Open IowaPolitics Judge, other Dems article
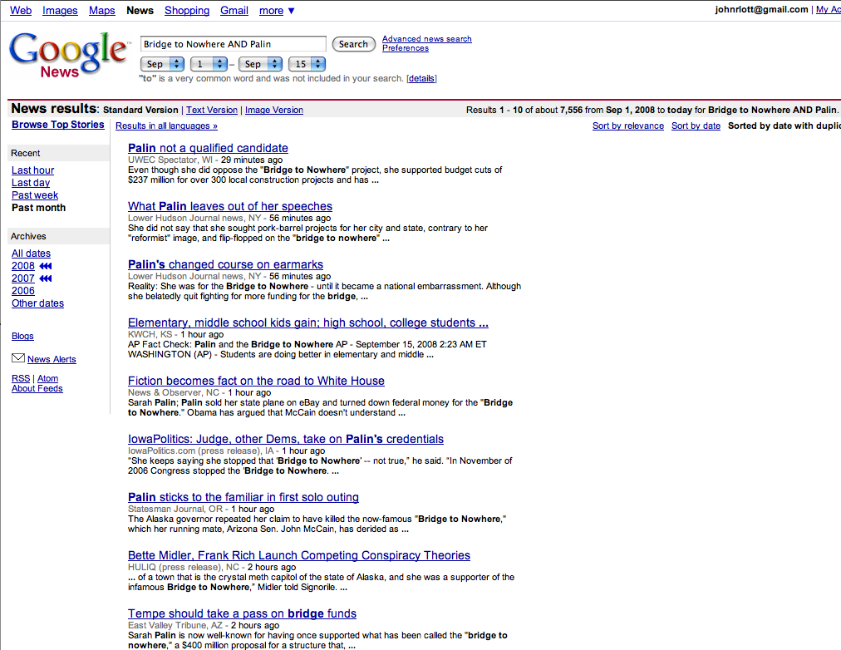841x650 pixels. tap(286, 439)
